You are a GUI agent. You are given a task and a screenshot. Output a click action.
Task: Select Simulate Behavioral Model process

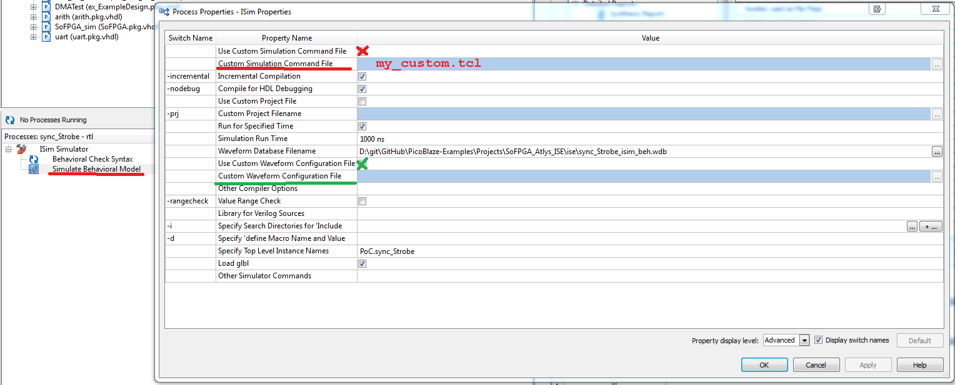[96, 169]
